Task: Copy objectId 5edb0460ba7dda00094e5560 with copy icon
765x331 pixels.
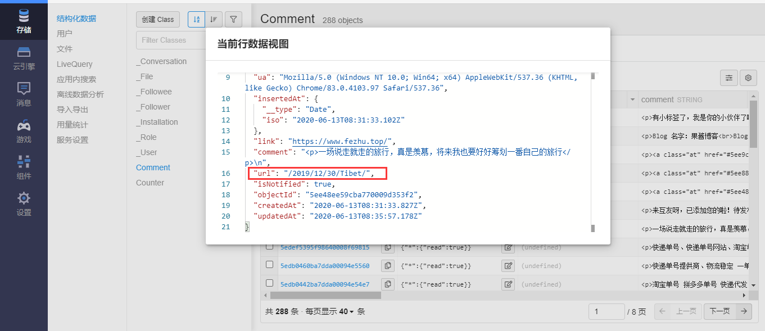Action: 388,266
